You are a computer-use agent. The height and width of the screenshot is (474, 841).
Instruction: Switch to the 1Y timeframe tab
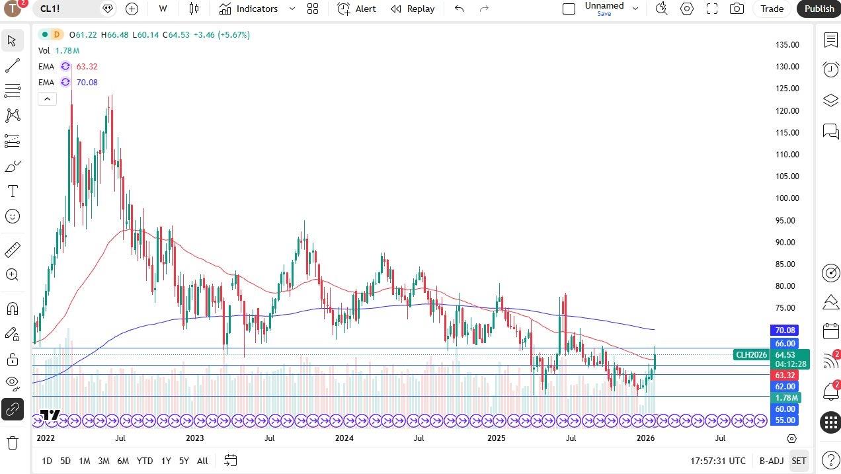(x=165, y=461)
